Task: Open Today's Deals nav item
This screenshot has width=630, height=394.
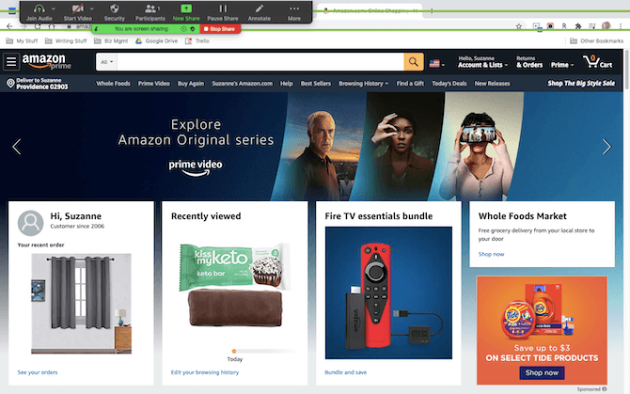Action: (x=449, y=84)
